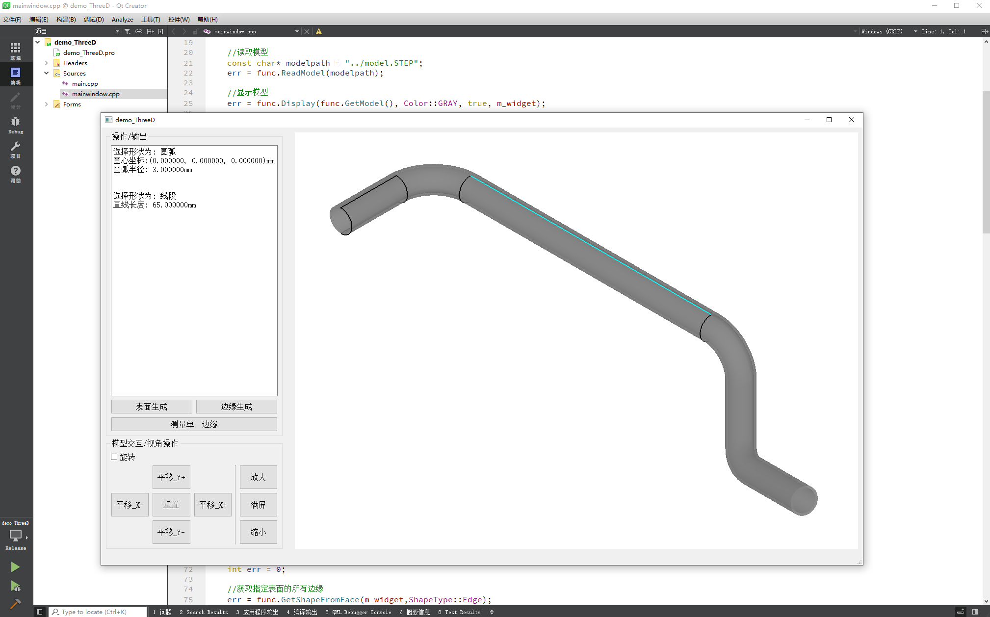Image resolution: width=990 pixels, height=617 pixels.
Task: Click the split editor icon at top right
Action: 984,31
